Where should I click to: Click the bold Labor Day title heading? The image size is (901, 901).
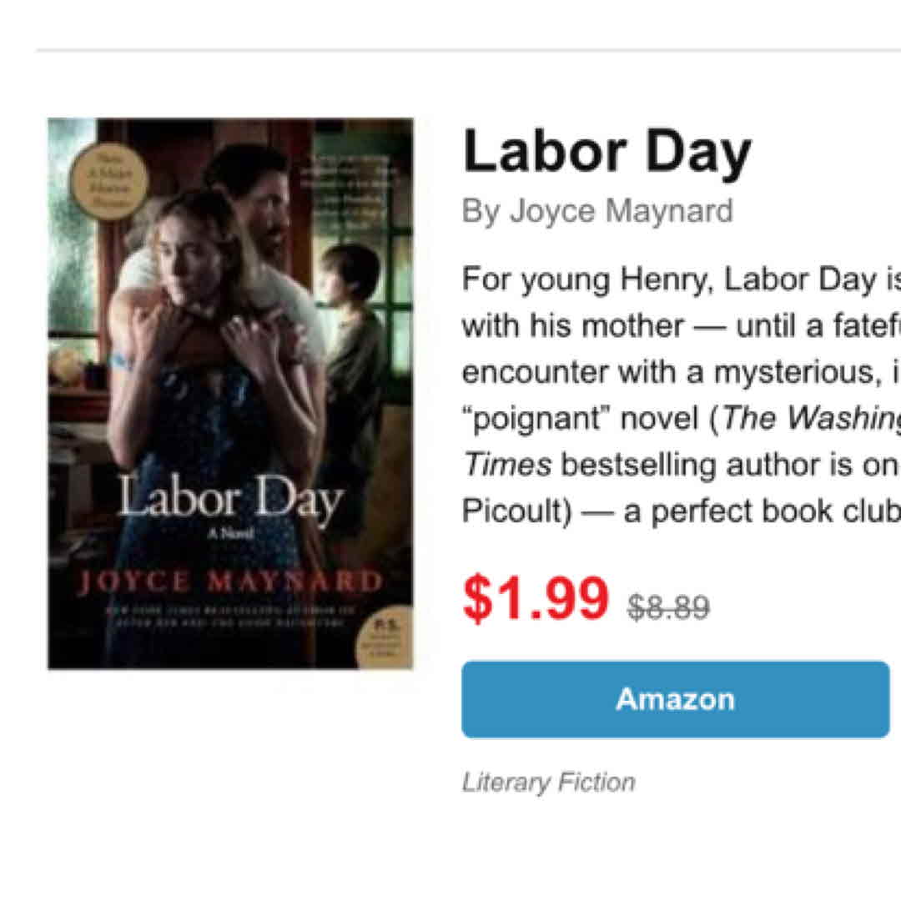607,154
